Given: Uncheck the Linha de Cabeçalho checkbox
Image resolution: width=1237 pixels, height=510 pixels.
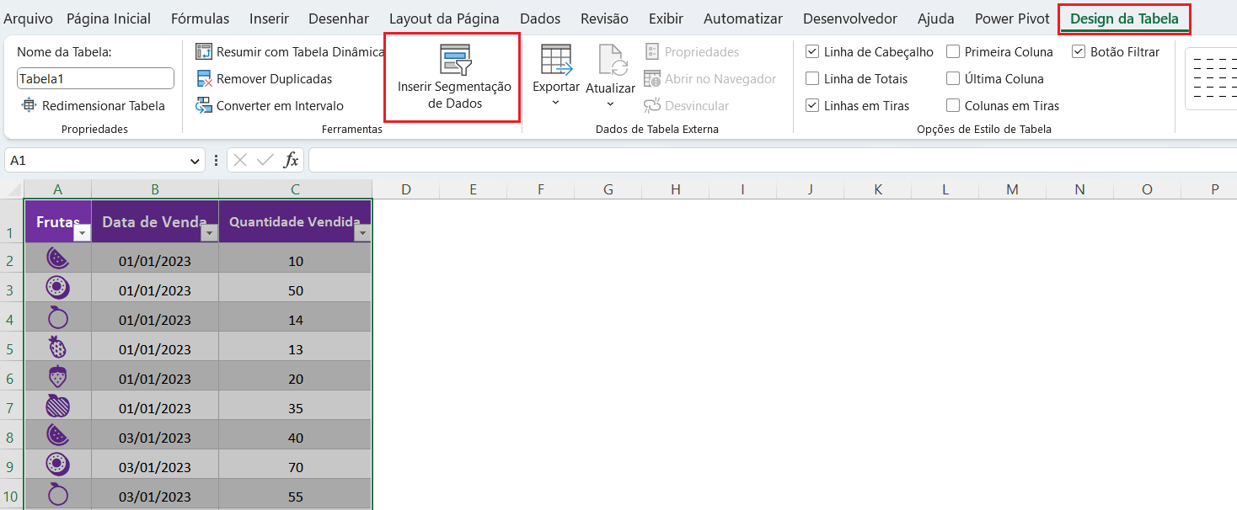Looking at the screenshot, I should pos(812,52).
